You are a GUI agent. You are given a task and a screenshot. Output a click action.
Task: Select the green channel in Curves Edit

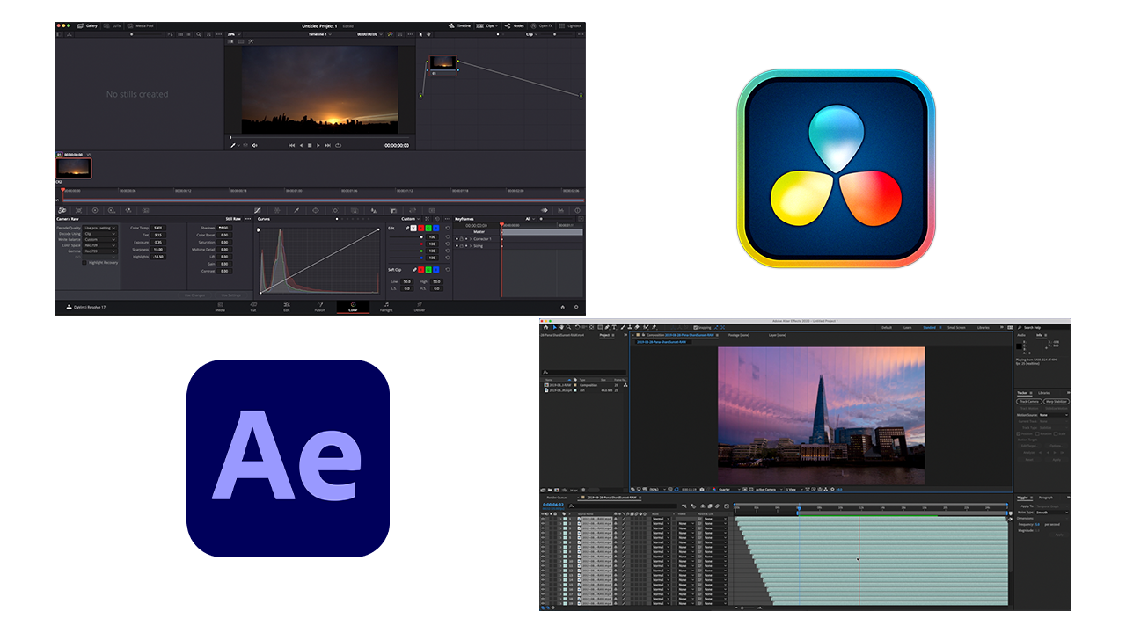click(428, 228)
